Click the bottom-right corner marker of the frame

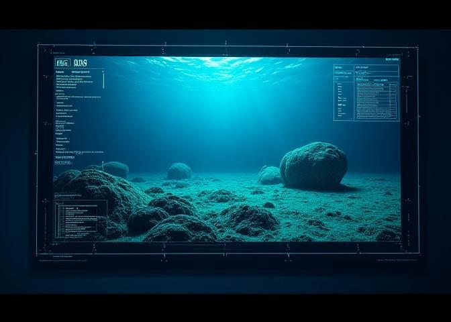(417, 253)
